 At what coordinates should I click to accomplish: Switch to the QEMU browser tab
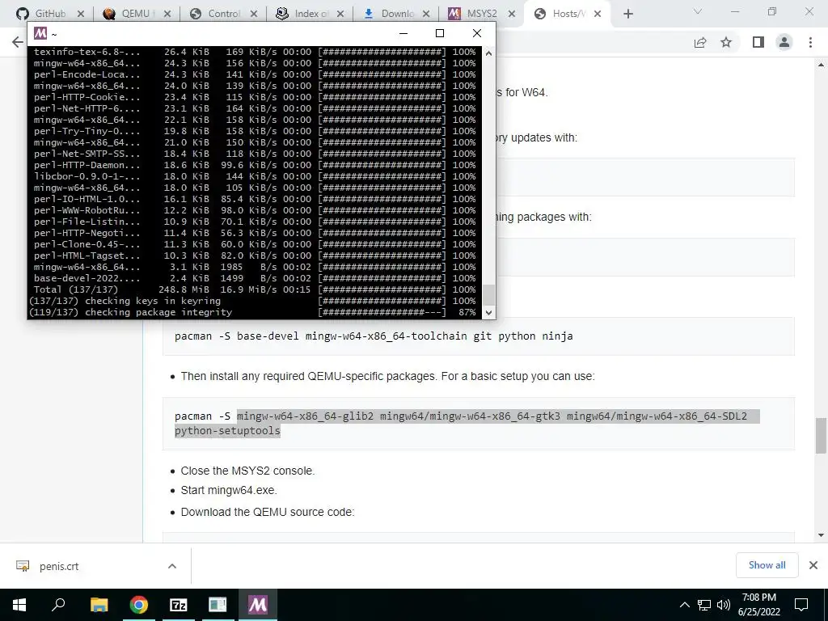point(136,14)
